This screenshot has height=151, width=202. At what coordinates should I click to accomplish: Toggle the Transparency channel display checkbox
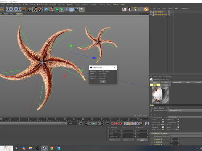pos(178,122)
